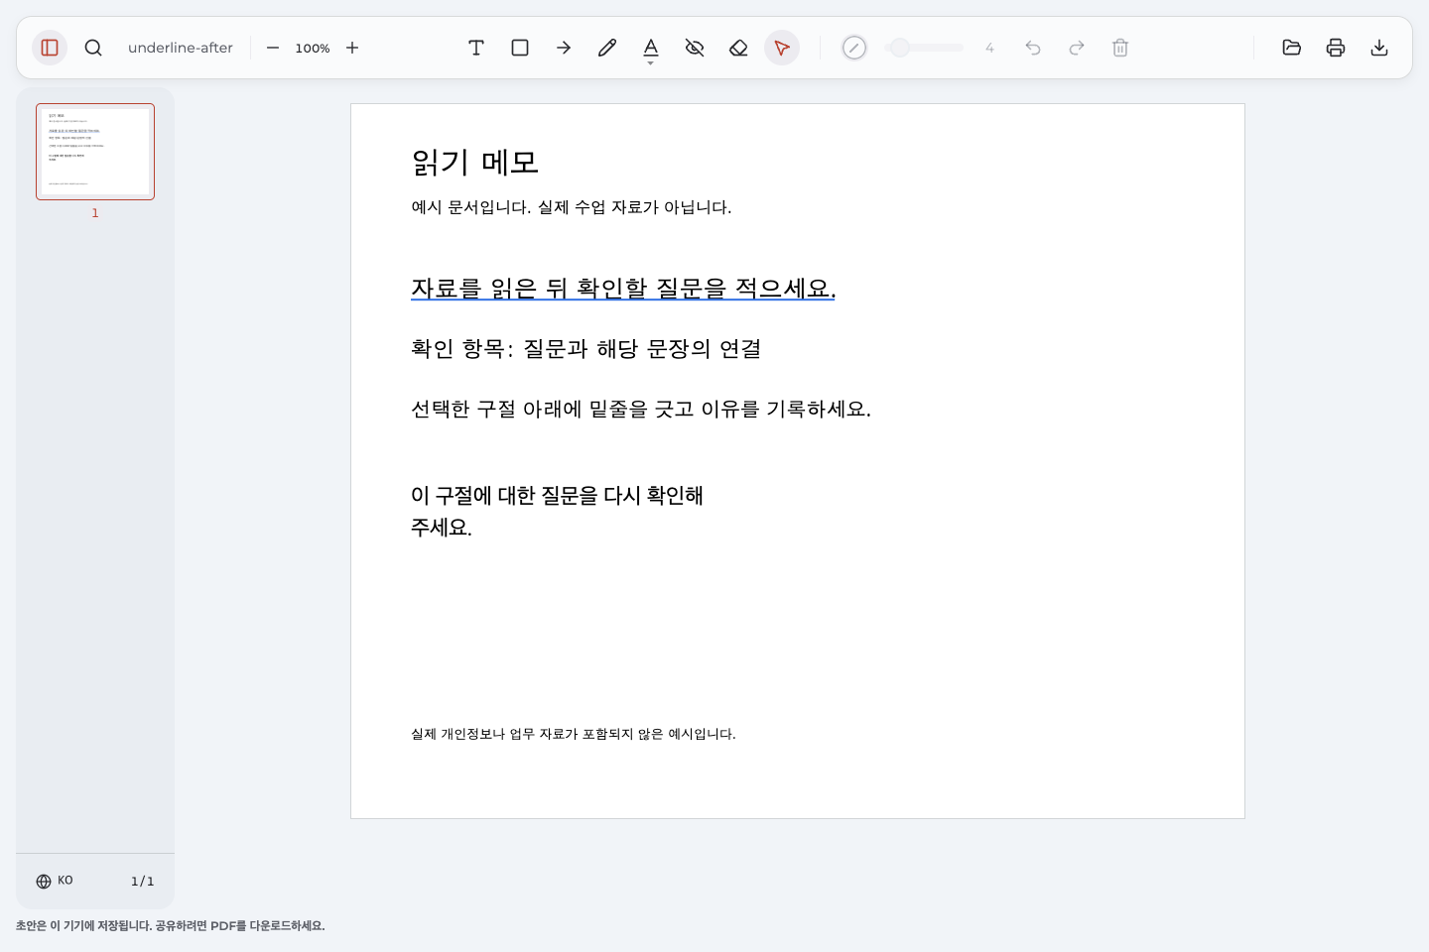Delete the selected annotation with trash
Image resolution: width=1429 pixels, height=952 pixels.
[1120, 48]
